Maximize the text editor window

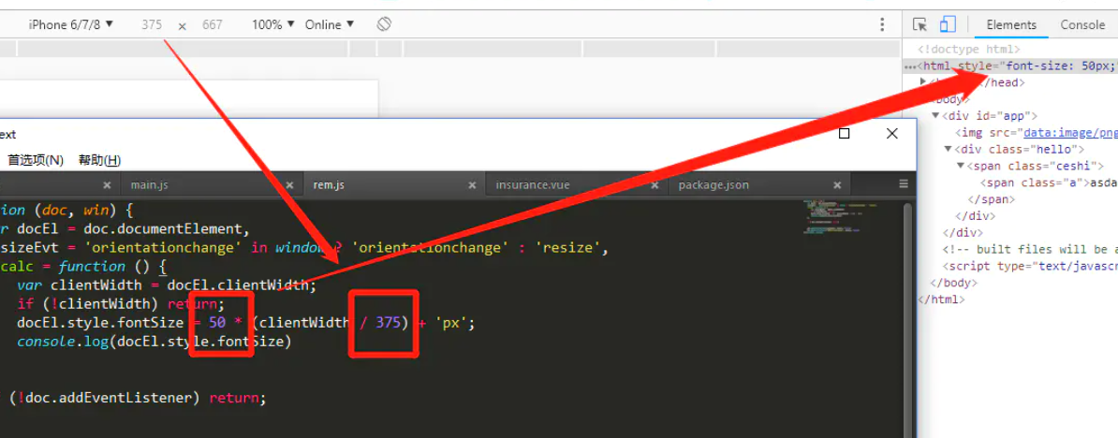click(x=845, y=134)
